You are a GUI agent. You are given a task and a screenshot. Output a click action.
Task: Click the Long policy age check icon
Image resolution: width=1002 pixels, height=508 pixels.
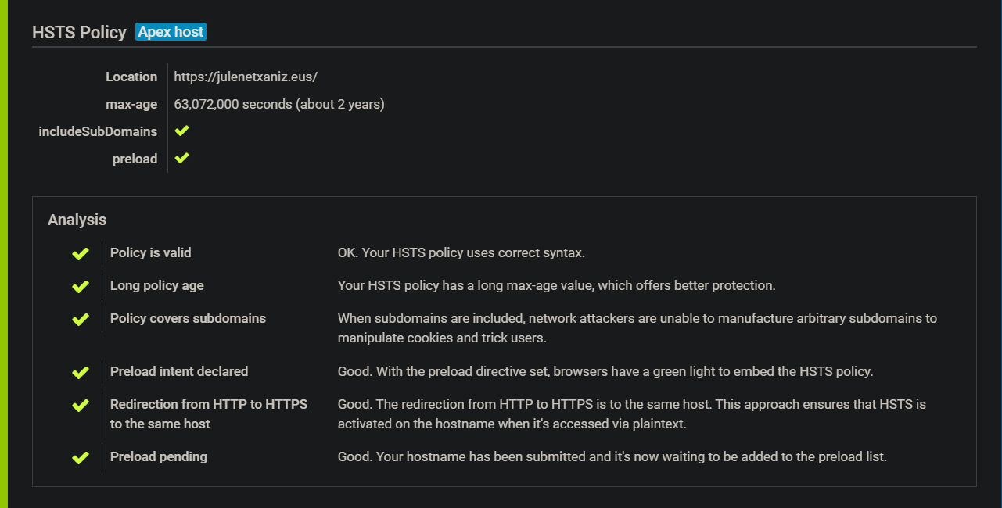pyautogui.click(x=79, y=286)
